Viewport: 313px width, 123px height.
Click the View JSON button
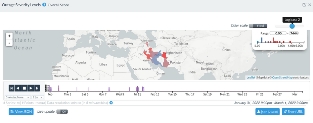[x=21, y=112]
